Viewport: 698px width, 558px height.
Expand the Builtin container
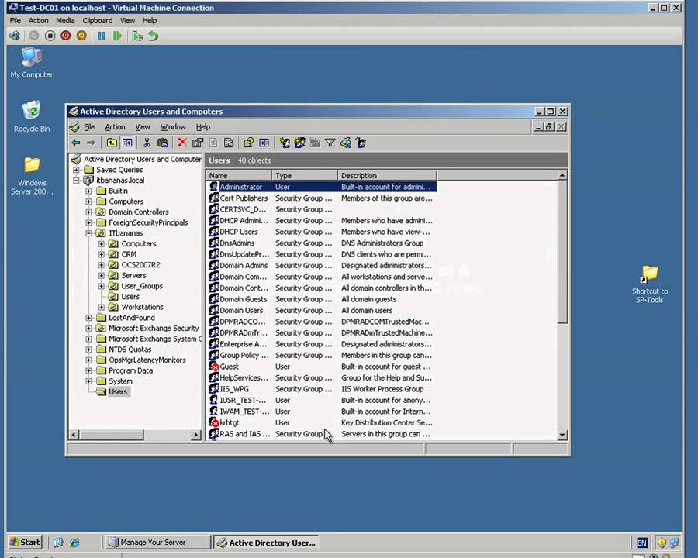[x=89, y=191]
